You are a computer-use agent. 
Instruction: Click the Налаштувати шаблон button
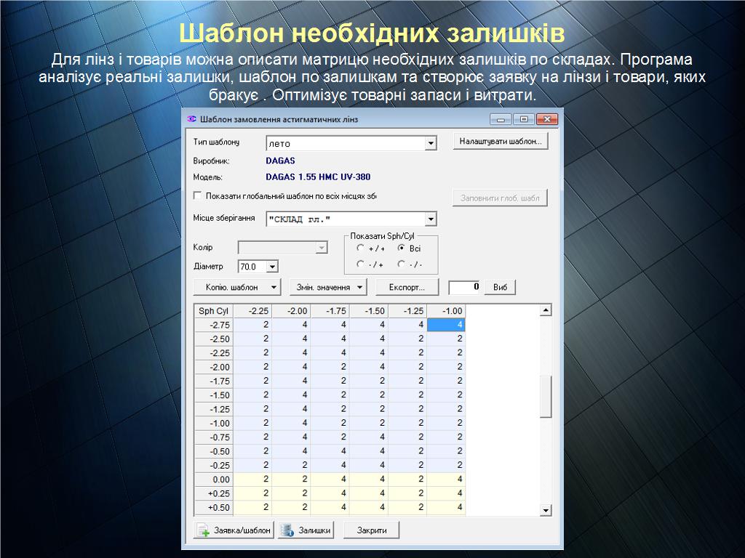click(500, 142)
